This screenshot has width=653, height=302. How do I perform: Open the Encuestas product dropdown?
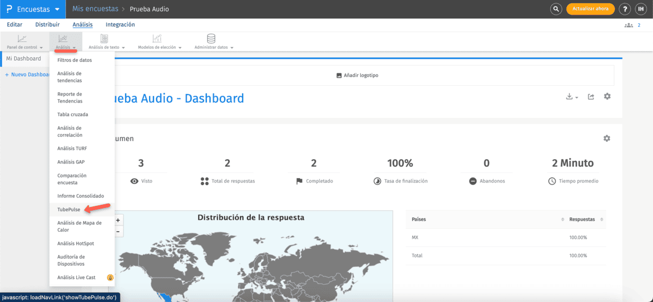[34, 9]
